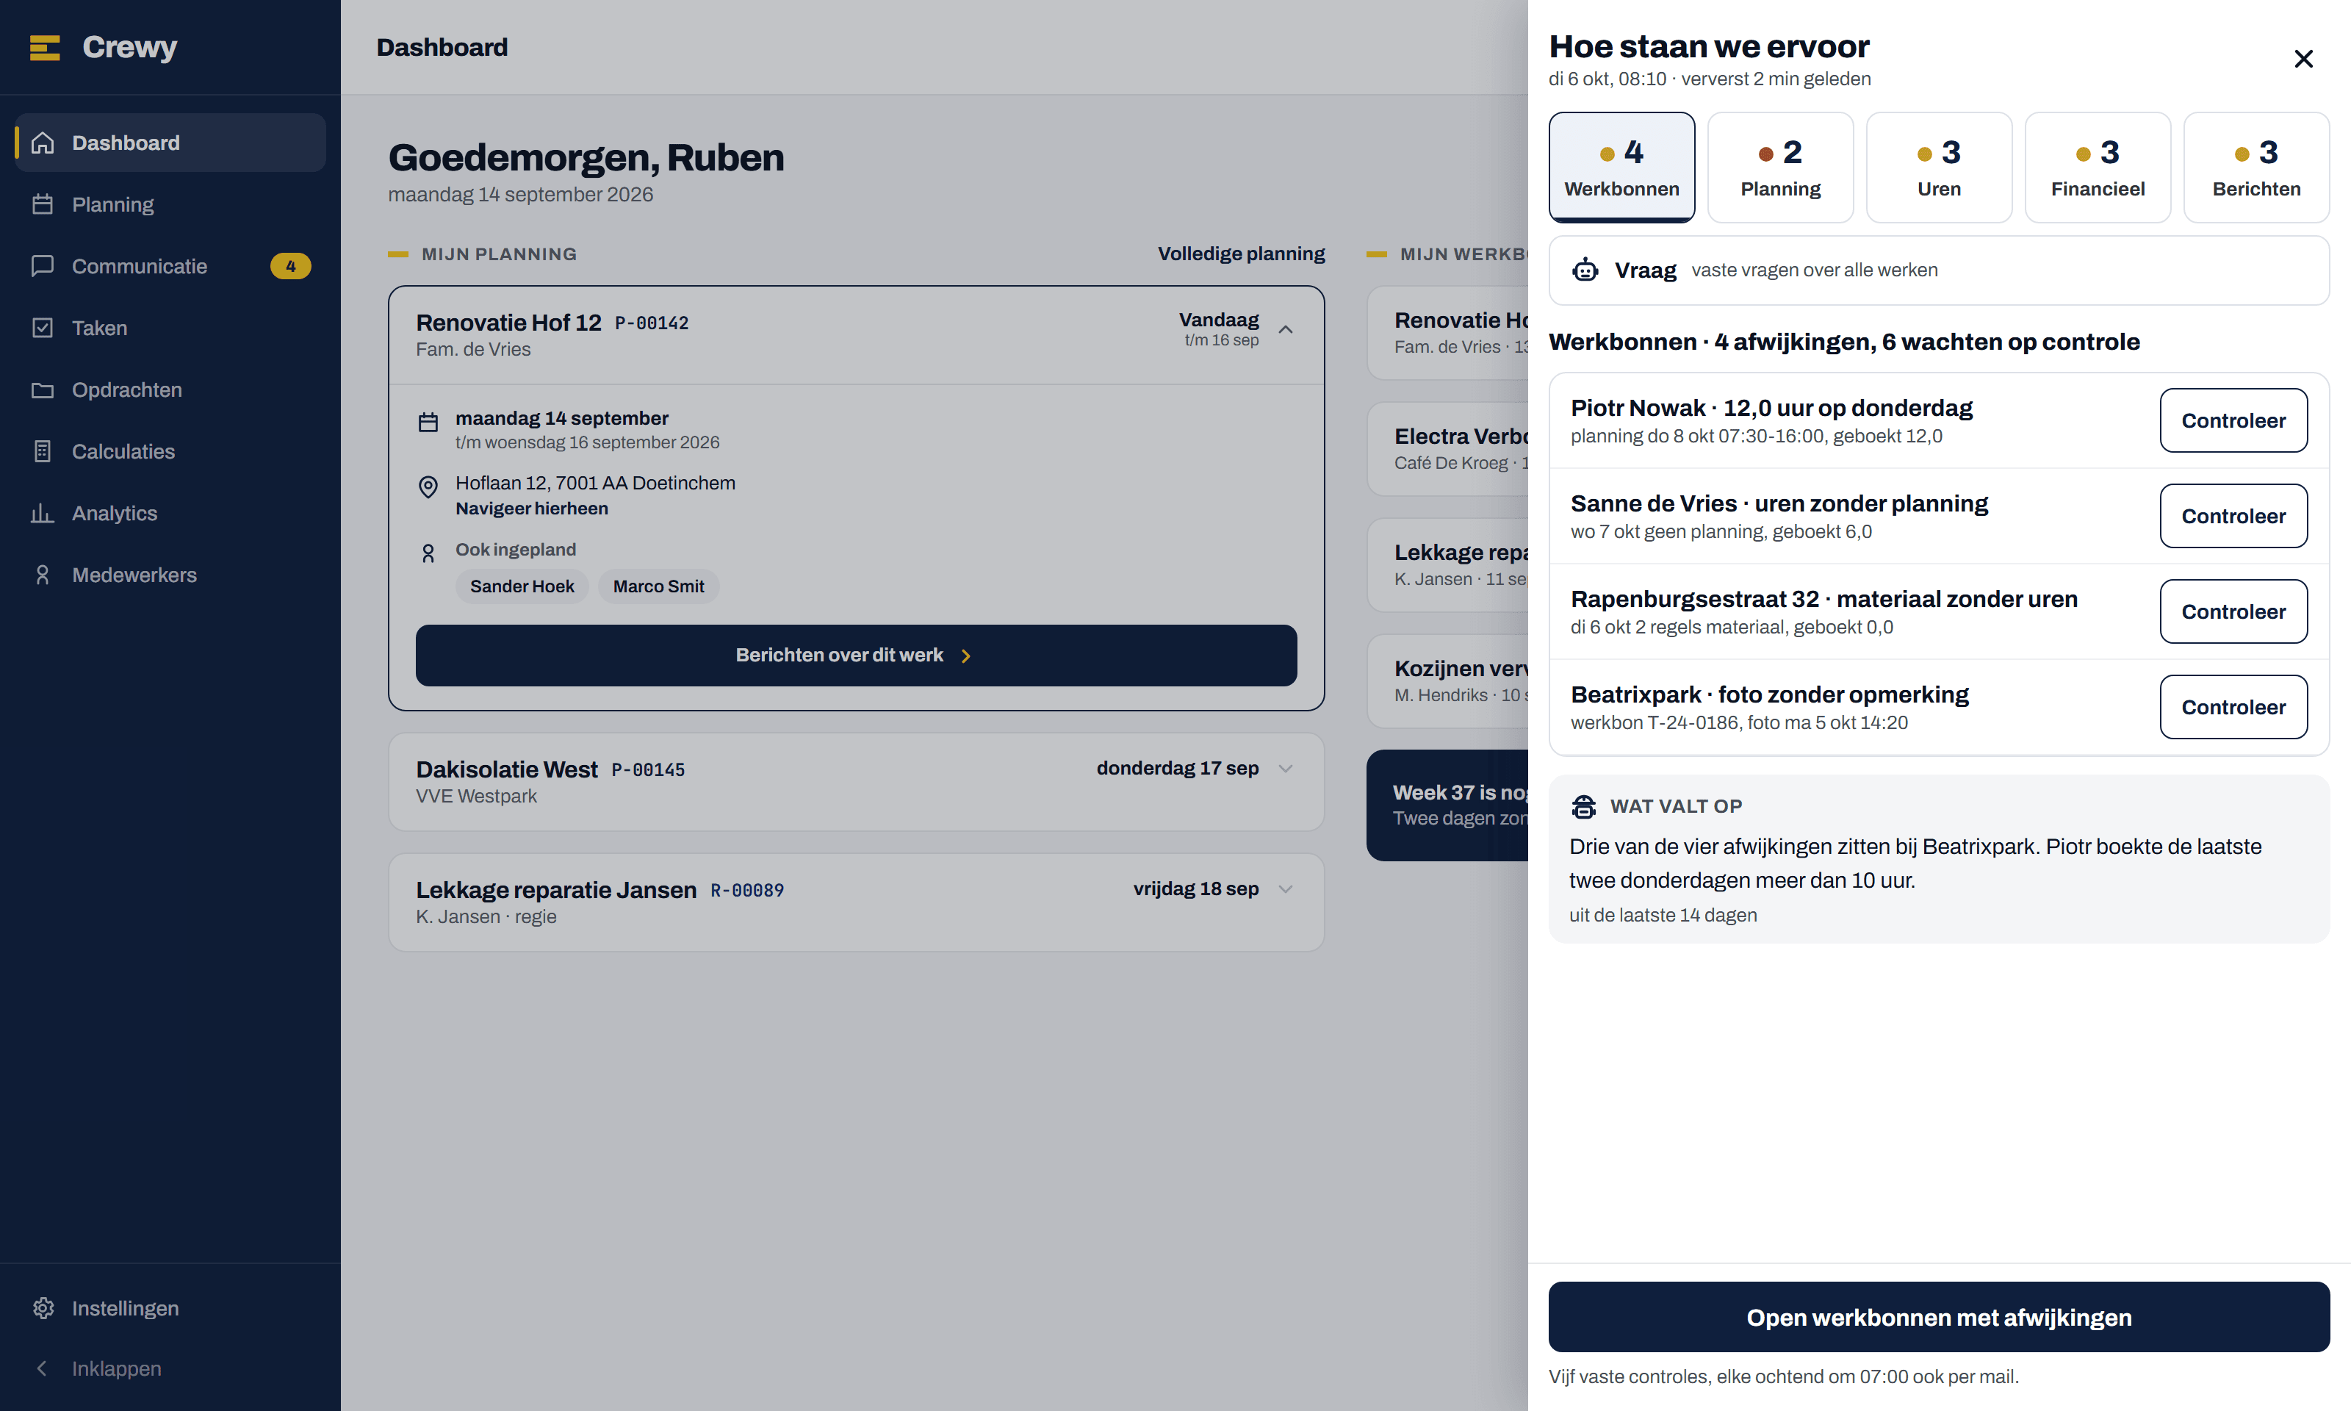Open Taken in the sidebar menu

pos(170,328)
